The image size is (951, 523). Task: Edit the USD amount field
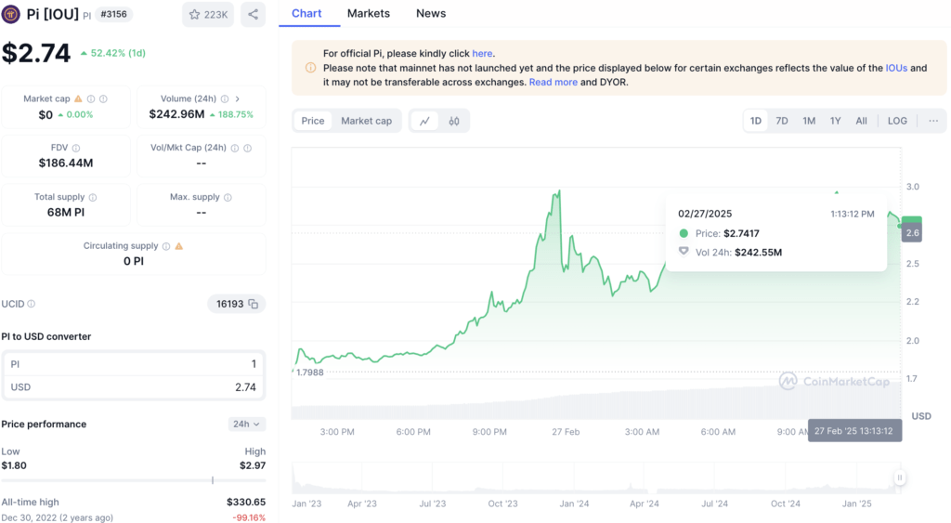pyautogui.click(x=134, y=387)
